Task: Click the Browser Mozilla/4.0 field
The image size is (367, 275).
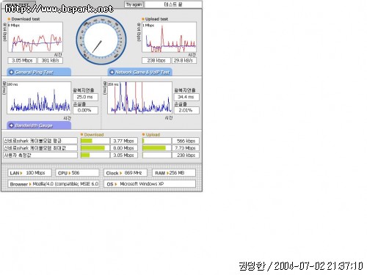Action: [54, 184]
